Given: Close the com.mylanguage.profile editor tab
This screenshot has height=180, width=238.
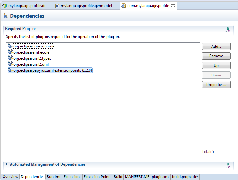Looking at the screenshot, I should [x=173, y=6].
